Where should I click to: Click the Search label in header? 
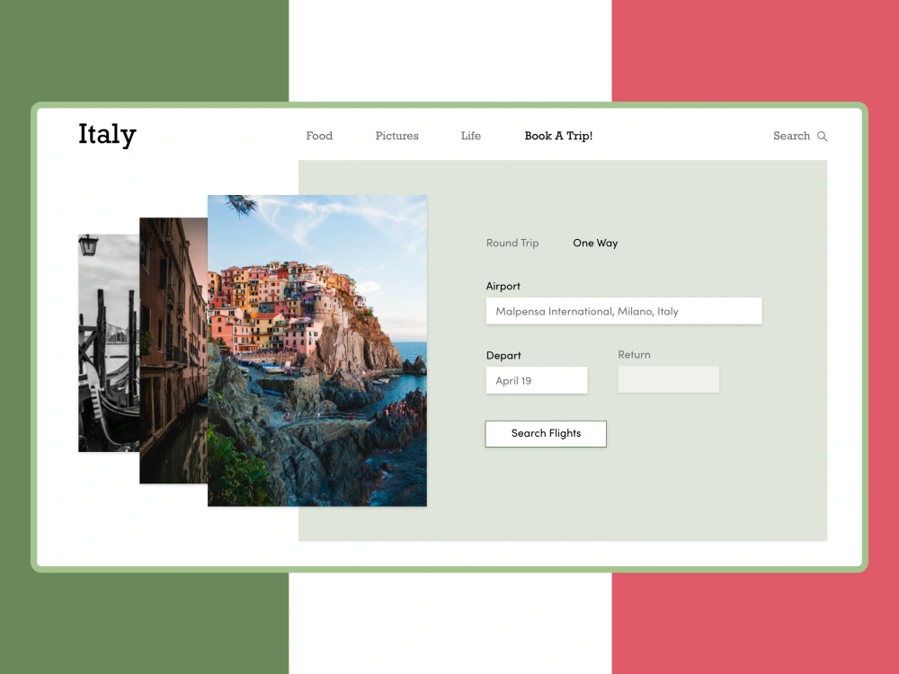(791, 136)
